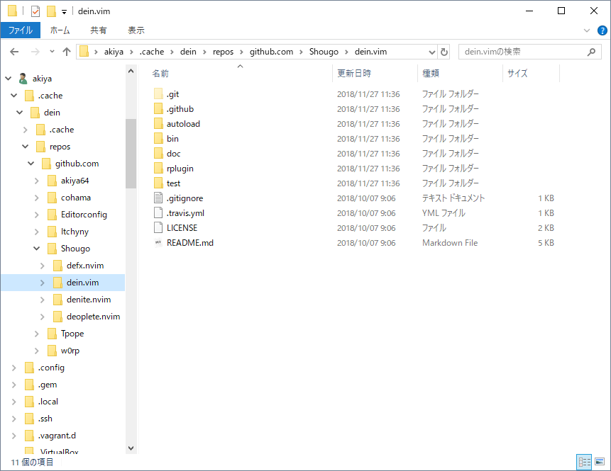Navigate back using the back arrow
This screenshot has height=471, width=611.
click(15, 51)
